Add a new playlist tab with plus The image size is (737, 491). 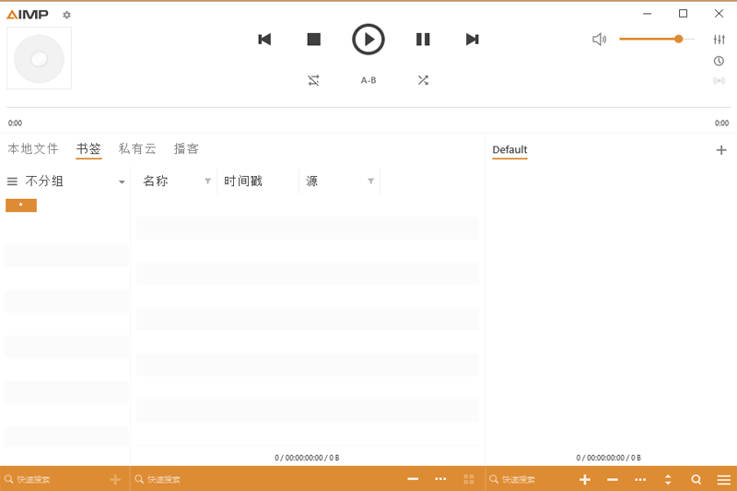(721, 150)
